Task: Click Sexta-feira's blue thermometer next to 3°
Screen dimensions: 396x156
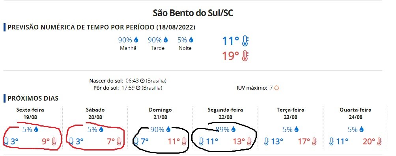Action: point(6,141)
